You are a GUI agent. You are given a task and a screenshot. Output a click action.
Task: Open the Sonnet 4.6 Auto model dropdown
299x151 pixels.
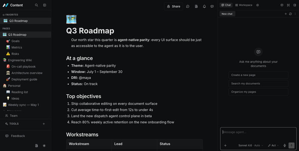(x=250, y=145)
